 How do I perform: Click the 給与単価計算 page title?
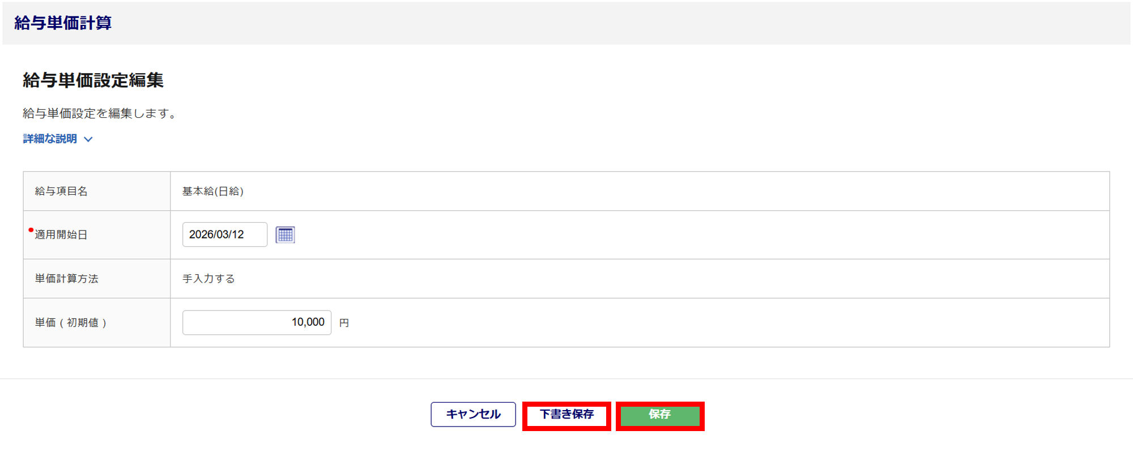click(63, 23)
